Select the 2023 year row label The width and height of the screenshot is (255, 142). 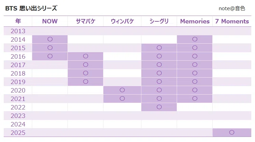tap(18, 116)
